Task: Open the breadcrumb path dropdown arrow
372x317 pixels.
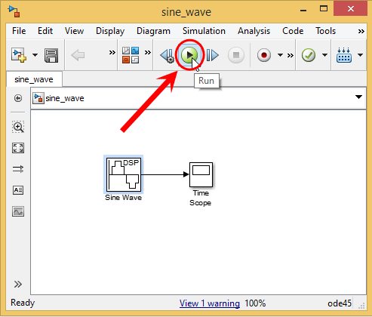Action: (358, 97)
